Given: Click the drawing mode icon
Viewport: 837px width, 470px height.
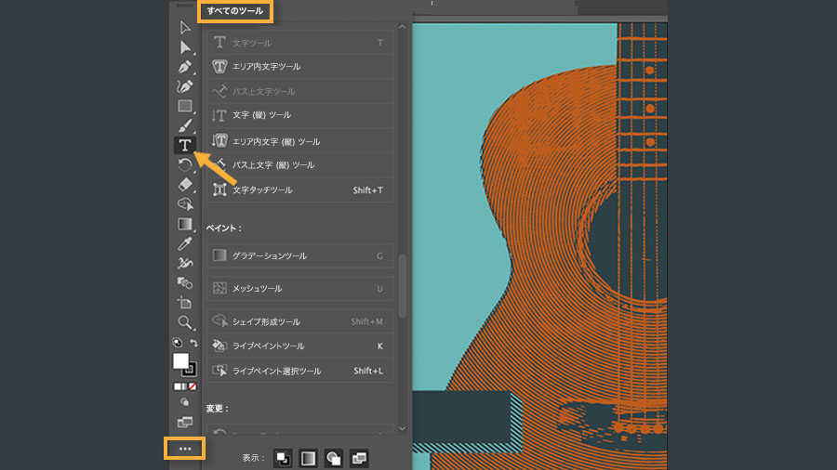Looking at the screenshot, I should click(185, 402).
